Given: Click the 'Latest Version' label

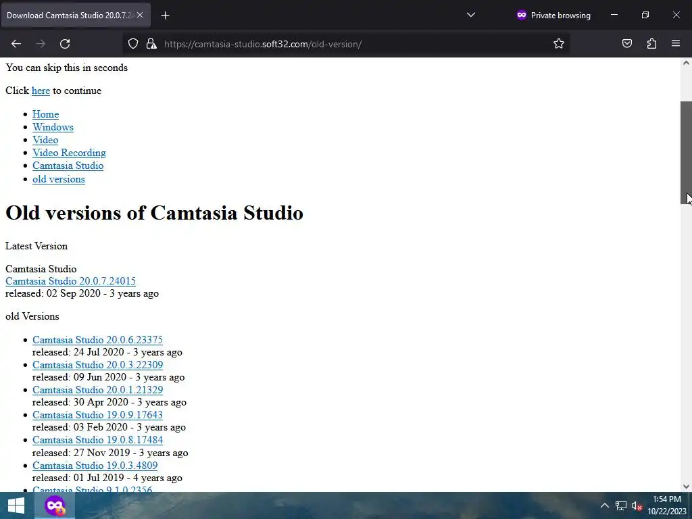Looking at the screenshot, I should (36, 246).
